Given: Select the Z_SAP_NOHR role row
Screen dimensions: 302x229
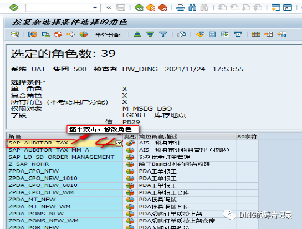Looking at the screenshot, I should [65, 164].
